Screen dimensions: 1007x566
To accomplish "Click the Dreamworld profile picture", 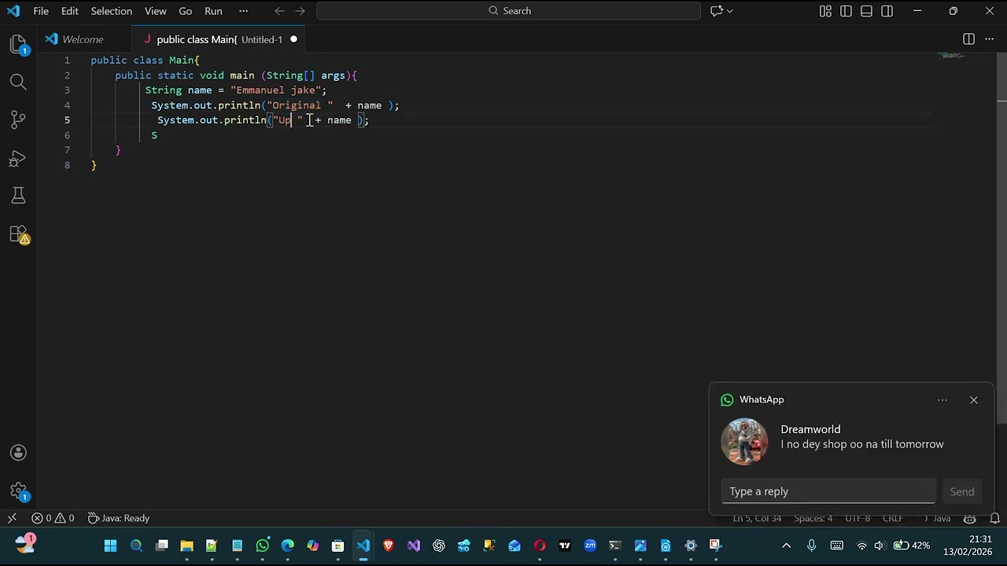I will pos(744,442).
